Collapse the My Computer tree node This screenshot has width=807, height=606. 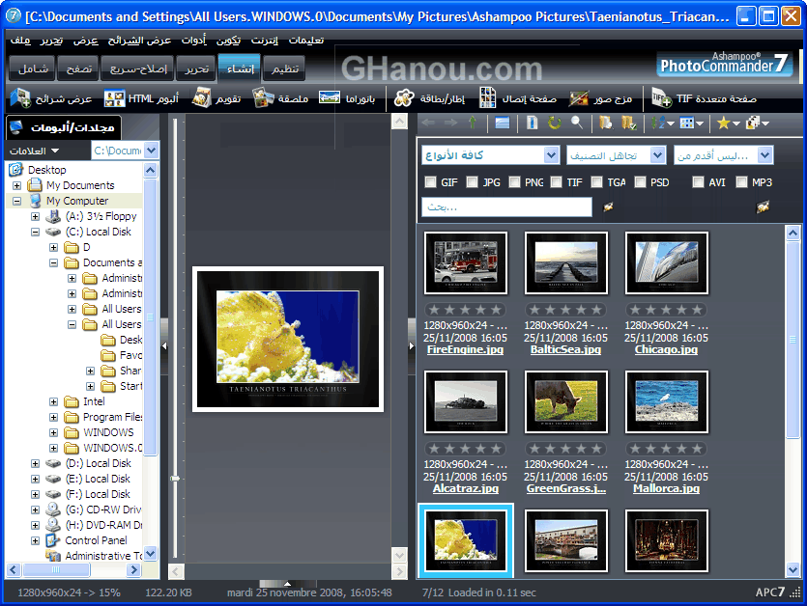[17, 201]
